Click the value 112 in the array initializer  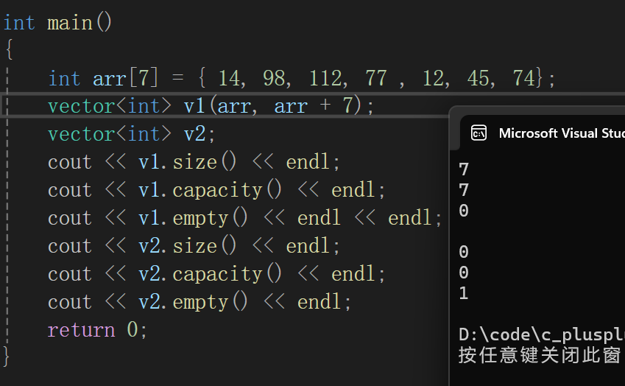325,78
